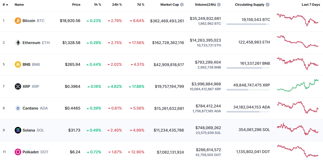The image size is (323, 162).
Task: Open Cardano 7-day sparkline chart
Action: (x=298, y=107)
